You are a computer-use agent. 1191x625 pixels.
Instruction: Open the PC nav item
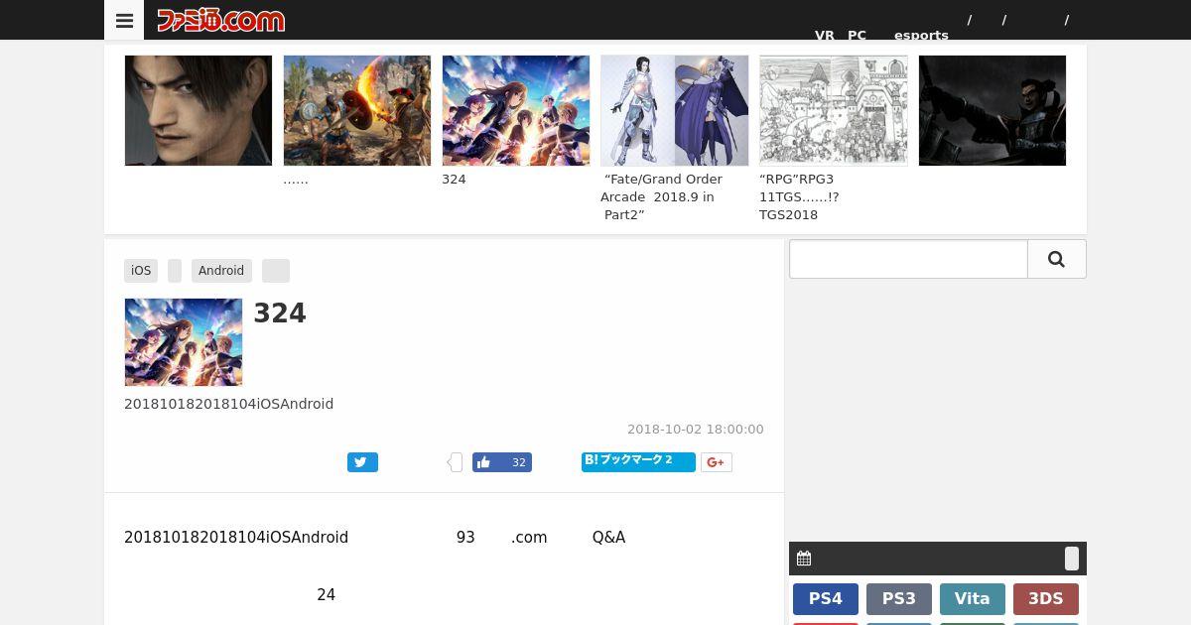(857, 35)
